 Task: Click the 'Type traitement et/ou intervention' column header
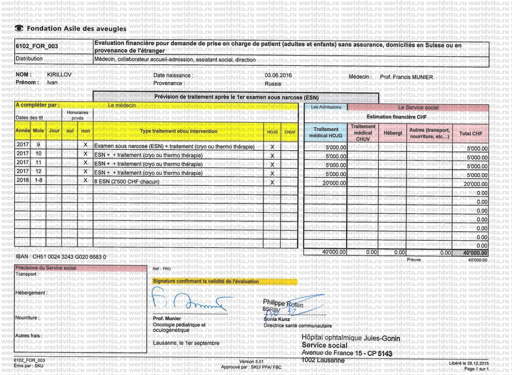pos(179,131)
